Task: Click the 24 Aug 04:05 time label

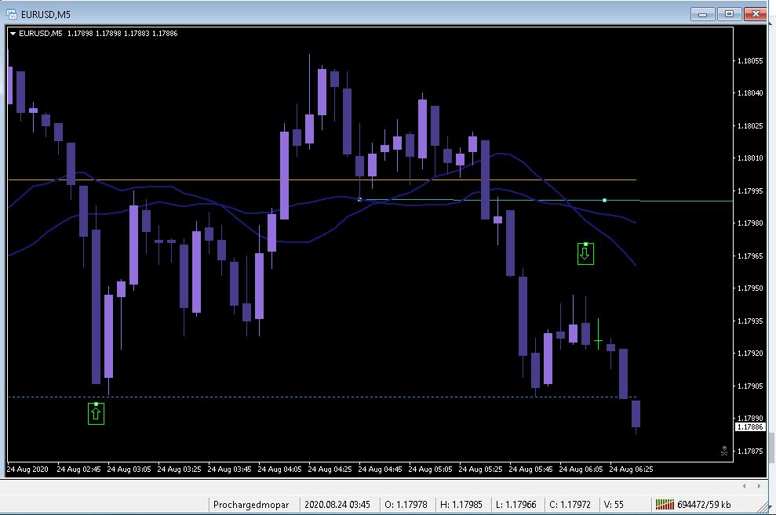Action: click(279, 469)
